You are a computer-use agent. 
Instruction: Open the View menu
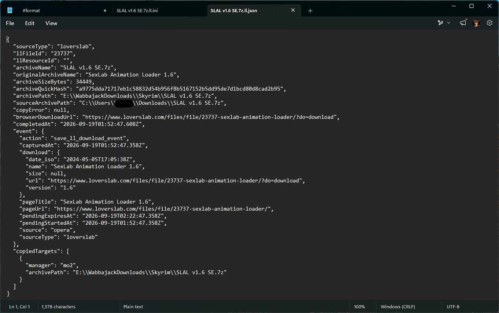tap(51, 23)
